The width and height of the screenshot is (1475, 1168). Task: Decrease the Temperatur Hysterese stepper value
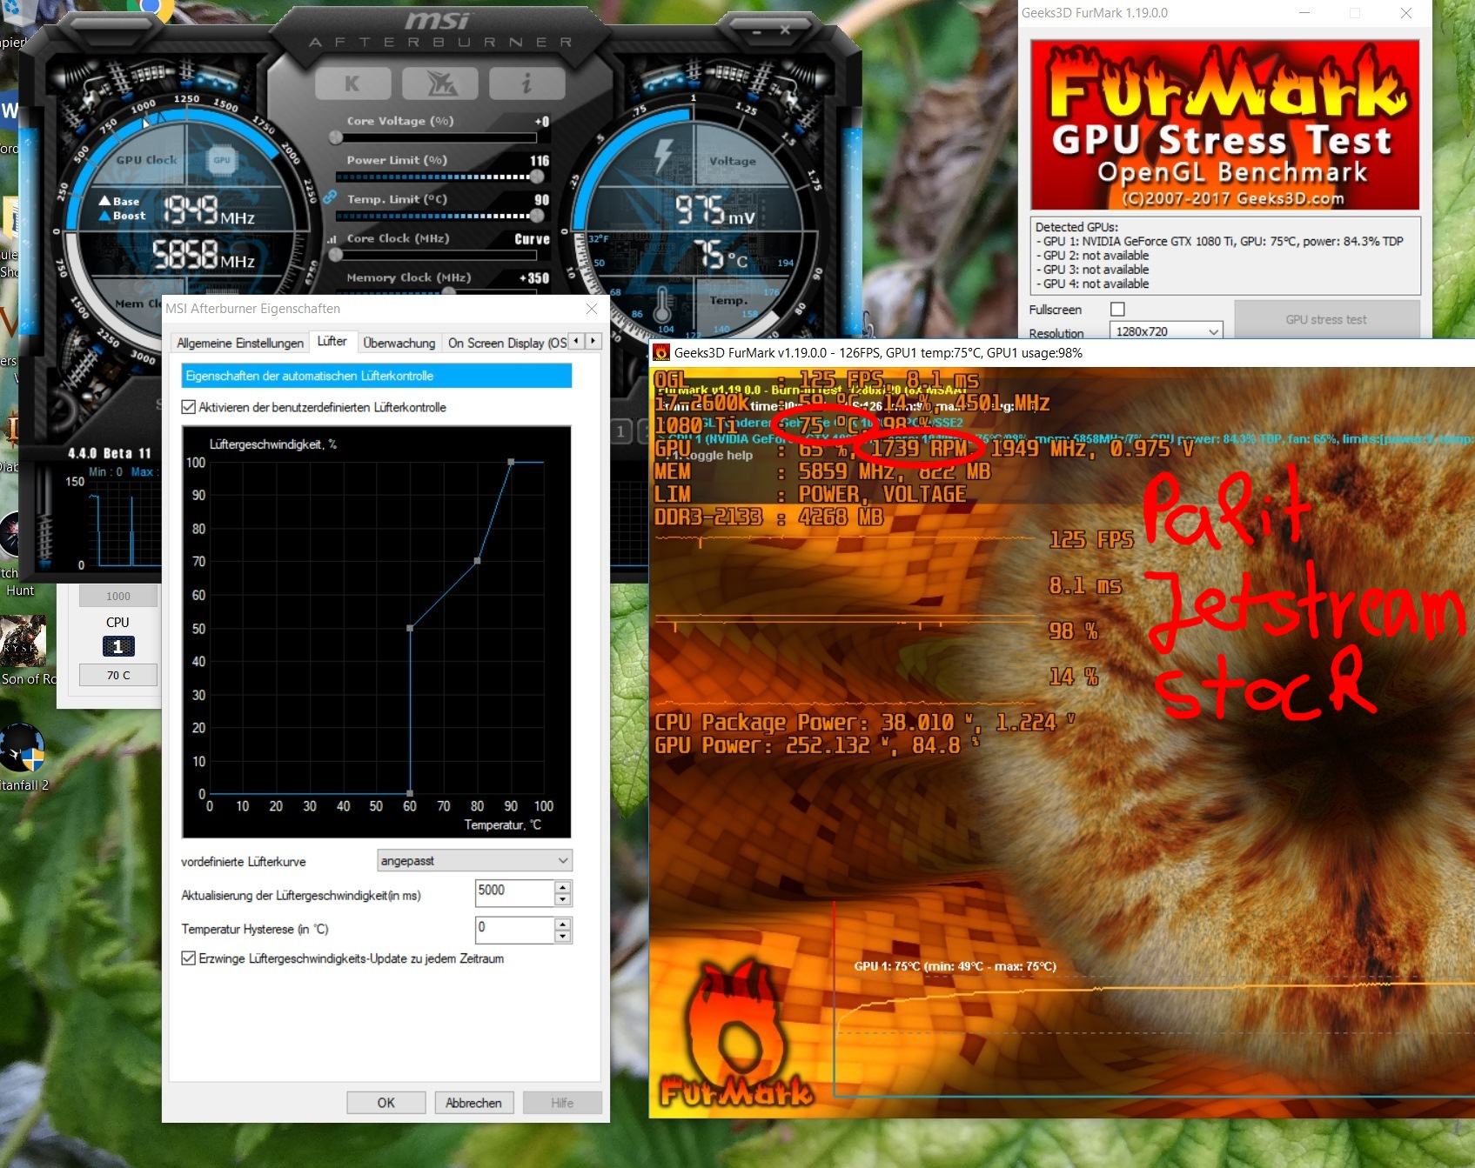(x=563, y=937)
